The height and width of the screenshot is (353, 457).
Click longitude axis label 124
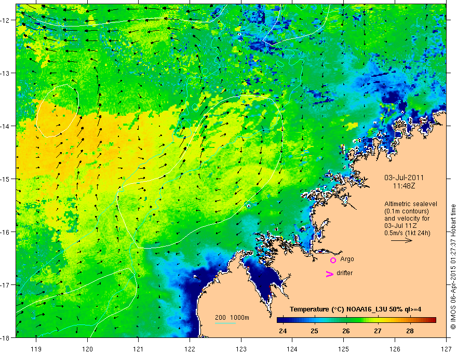(x=292, y=349)
